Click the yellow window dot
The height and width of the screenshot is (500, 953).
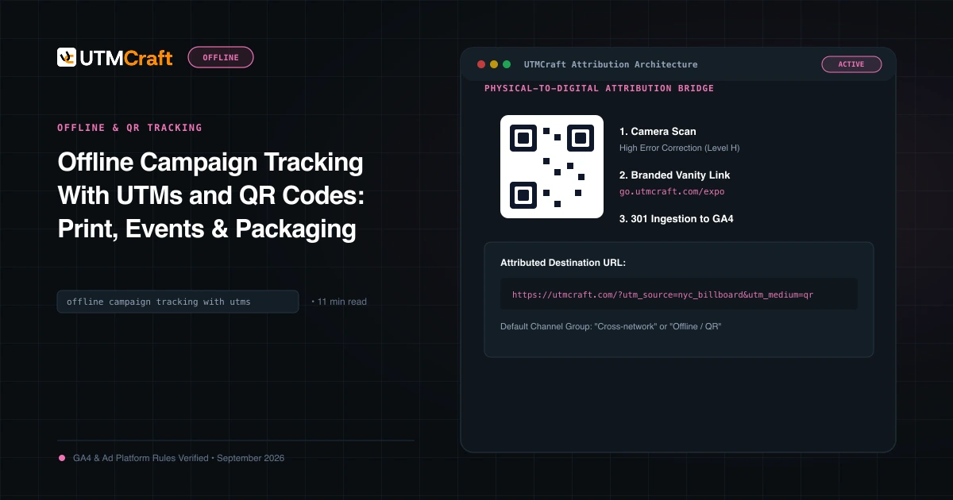(x=494, y=64)
